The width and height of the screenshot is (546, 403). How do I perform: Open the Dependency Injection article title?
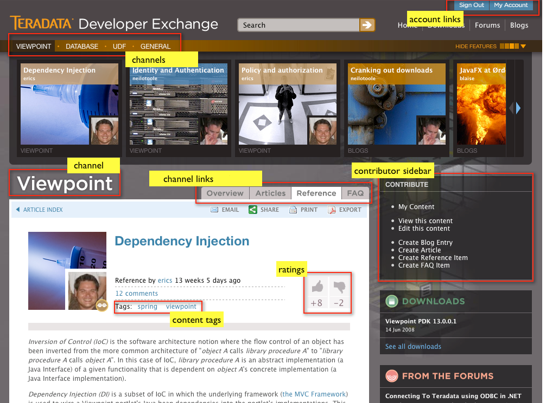182,240
